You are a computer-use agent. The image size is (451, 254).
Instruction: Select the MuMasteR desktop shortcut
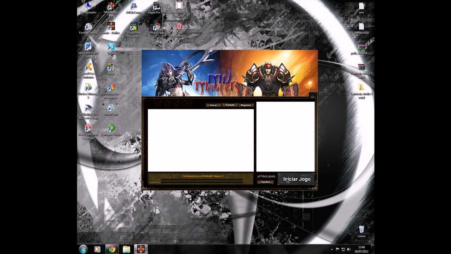111,8
